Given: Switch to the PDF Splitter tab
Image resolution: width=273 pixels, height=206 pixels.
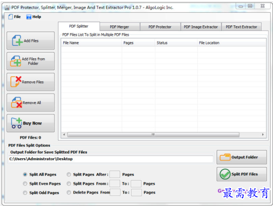Looking at the screenshot, I should [79, 26].
